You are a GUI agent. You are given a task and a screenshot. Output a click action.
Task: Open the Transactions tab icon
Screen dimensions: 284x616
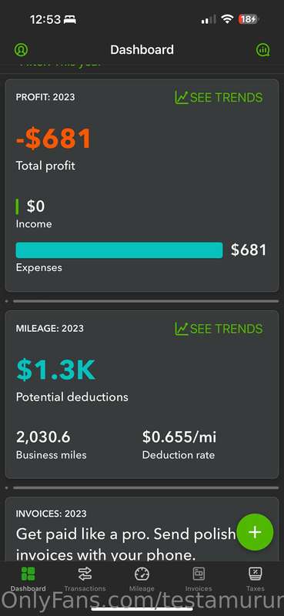85,574
